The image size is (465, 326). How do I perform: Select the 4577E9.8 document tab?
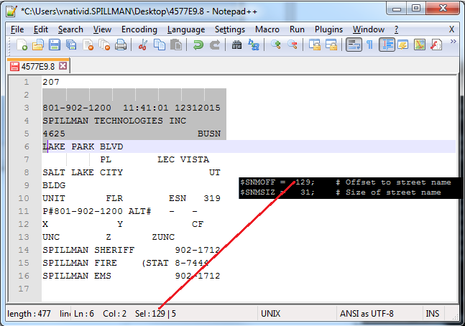click(38, 66)
